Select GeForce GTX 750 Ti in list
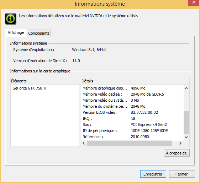The height and width of the screenshot is (183, 200). click(x=29, y=88)
